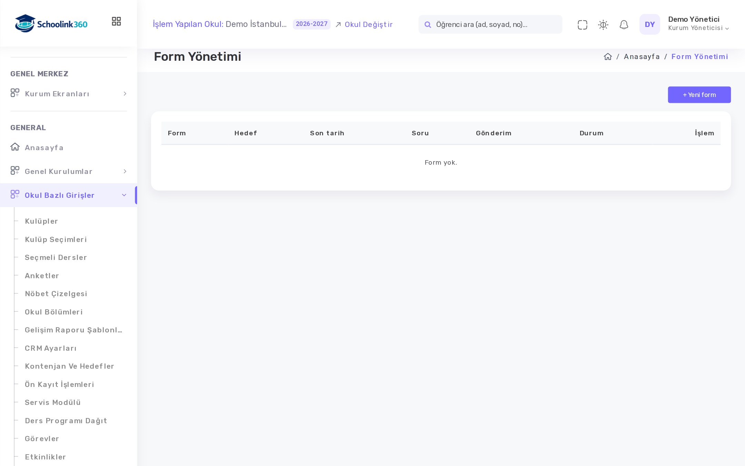Image resolution: width=745 pixels, height=466 pixels.
Task: Focus the Öğrenci ara search field
Action: tap(490, 25)
